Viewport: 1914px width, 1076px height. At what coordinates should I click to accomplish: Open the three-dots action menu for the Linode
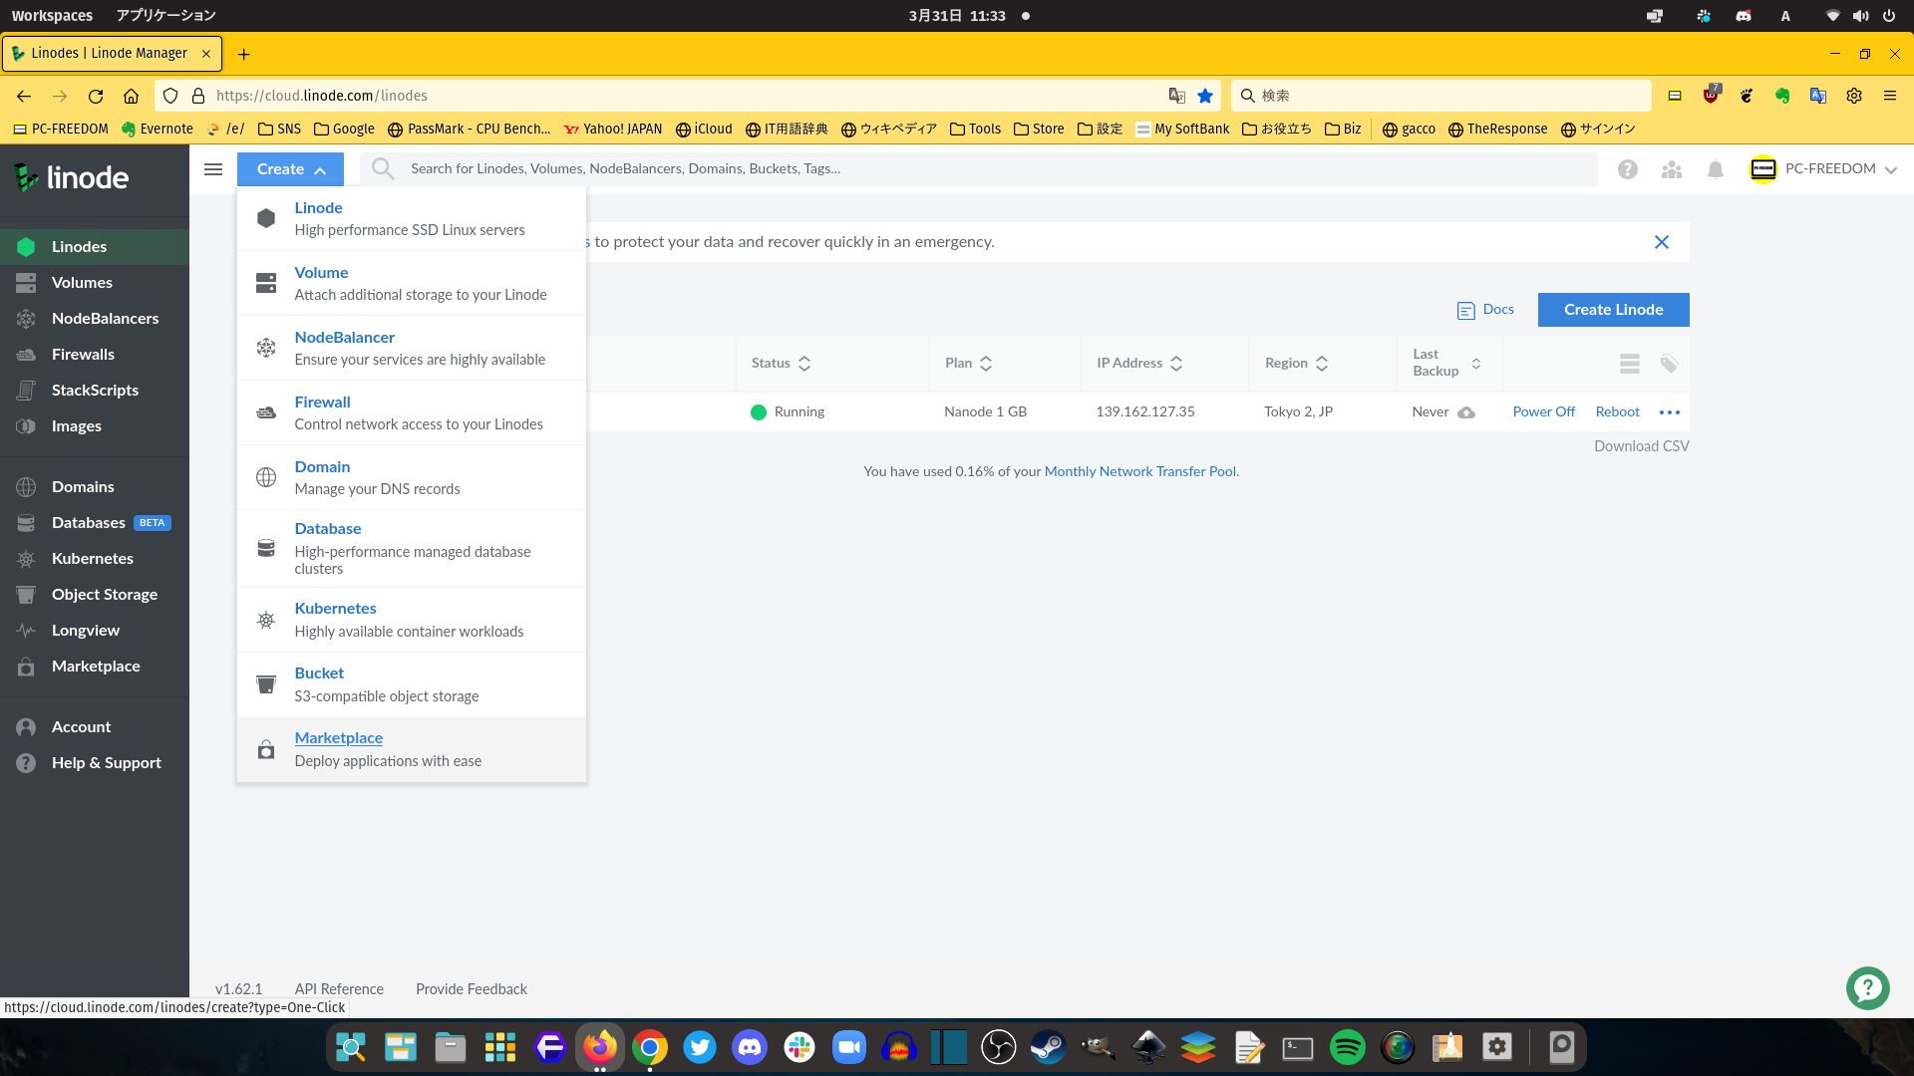1670,412
